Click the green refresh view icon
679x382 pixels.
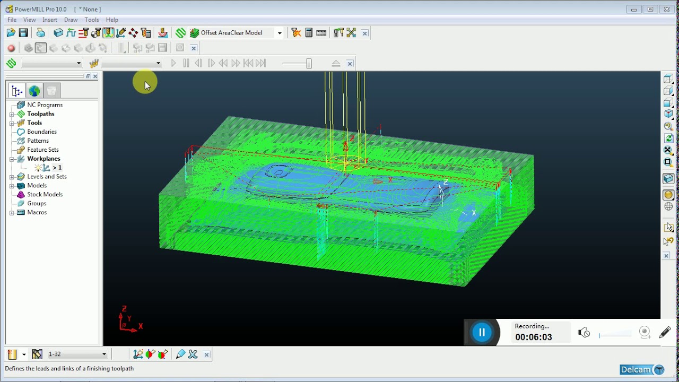pyautogui.click(x=668, y=138)
